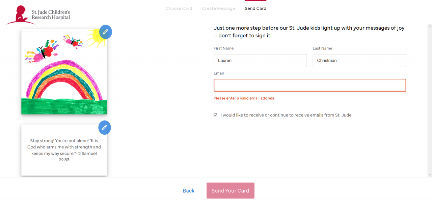Click the scrollbar up arrow
Image resolution: width=432 pixels, height=201 pixels.
pyautogui.click(x=430, y=26)
